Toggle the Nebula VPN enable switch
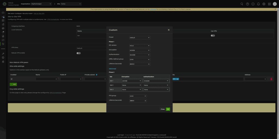Screen dimensions: 279x139 pos(78,53)
